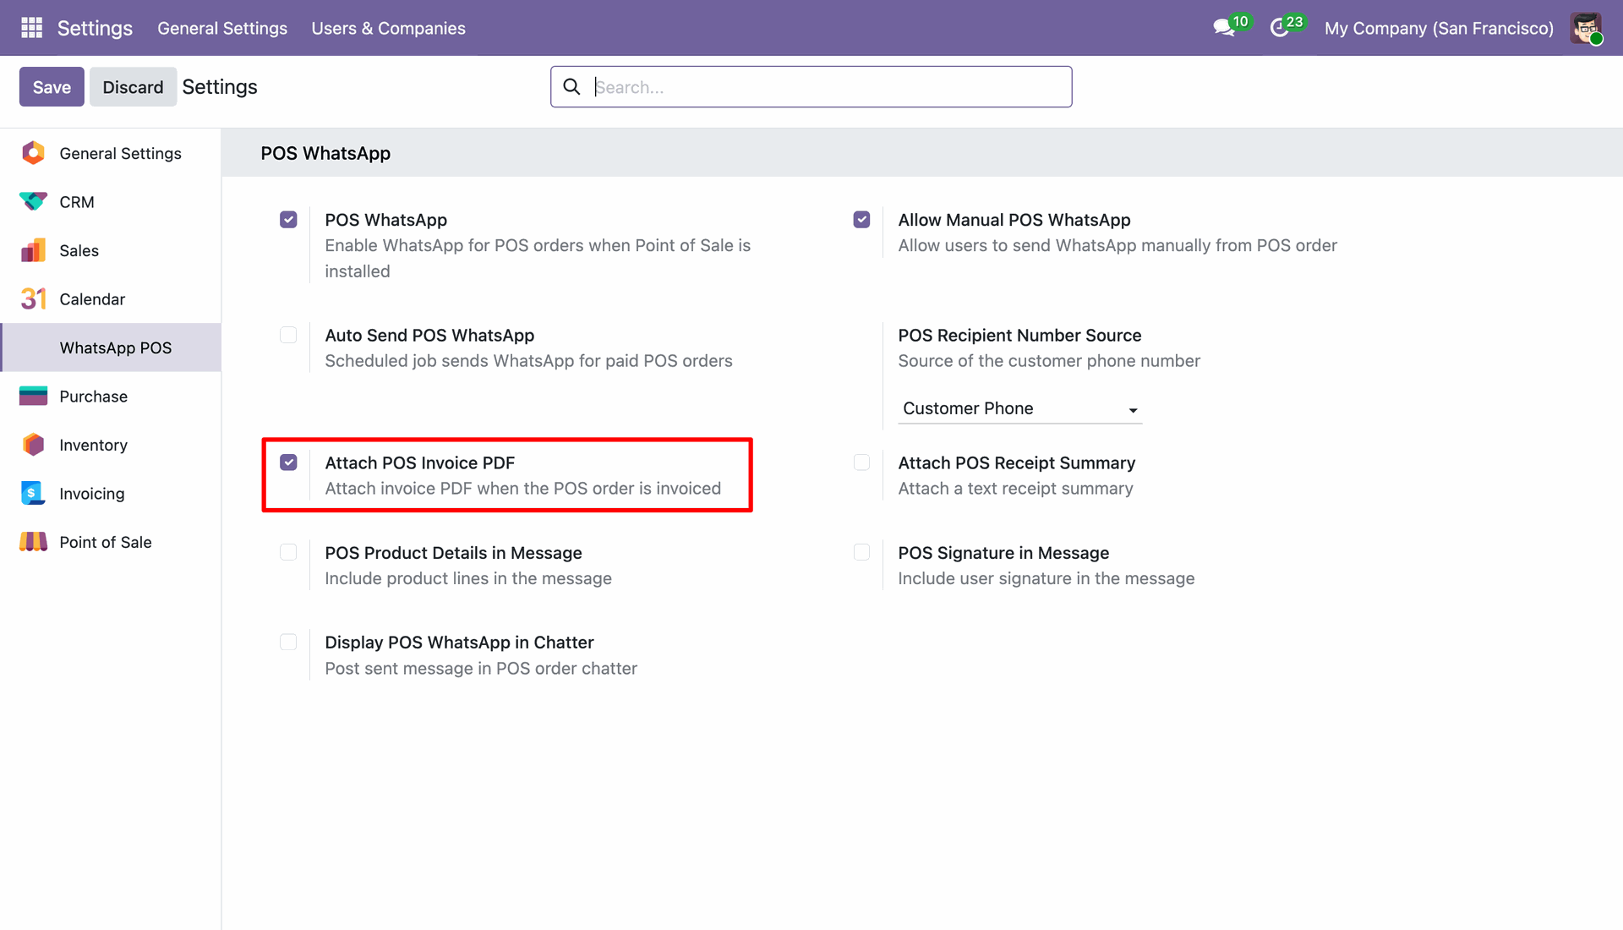Click the General Settings sidebar icon
This screenshot has width=1623, height=930.
(33, 153)
